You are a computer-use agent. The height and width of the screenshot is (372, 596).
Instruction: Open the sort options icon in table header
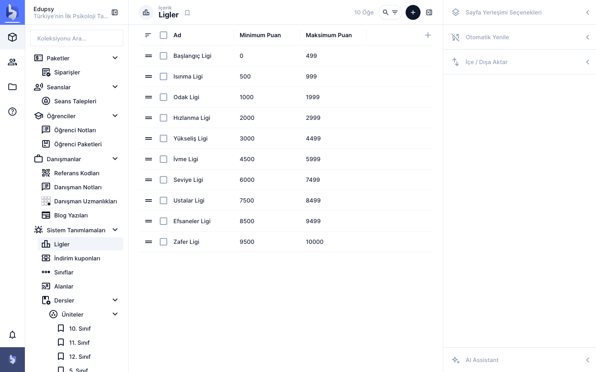pos(148,35)
